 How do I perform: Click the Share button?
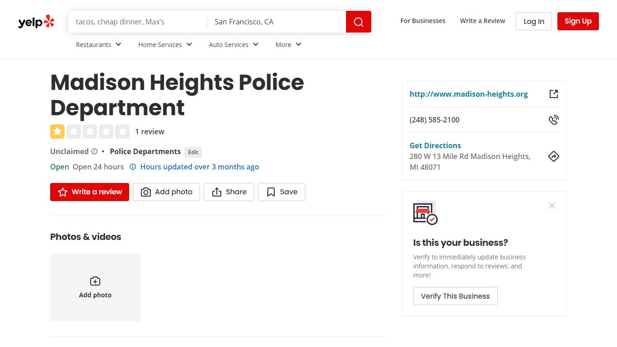tap(229, 192)
